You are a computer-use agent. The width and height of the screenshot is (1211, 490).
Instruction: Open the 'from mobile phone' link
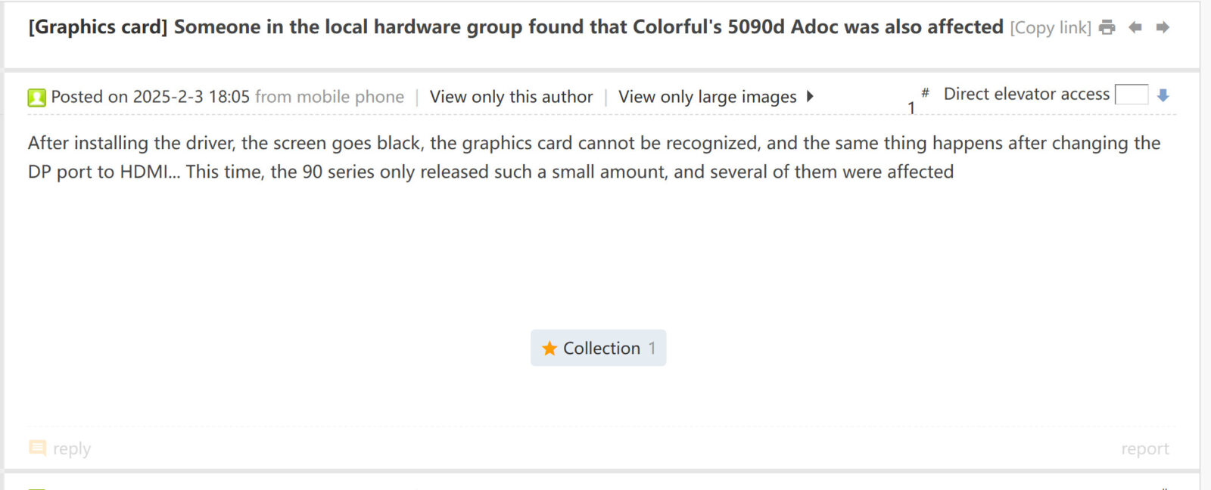coord(329,97)
